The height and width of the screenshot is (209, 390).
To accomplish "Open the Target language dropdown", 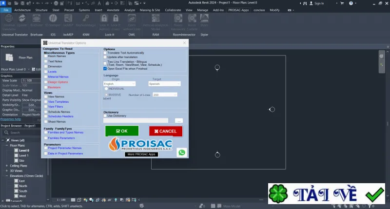I will (x=164, y=84).
